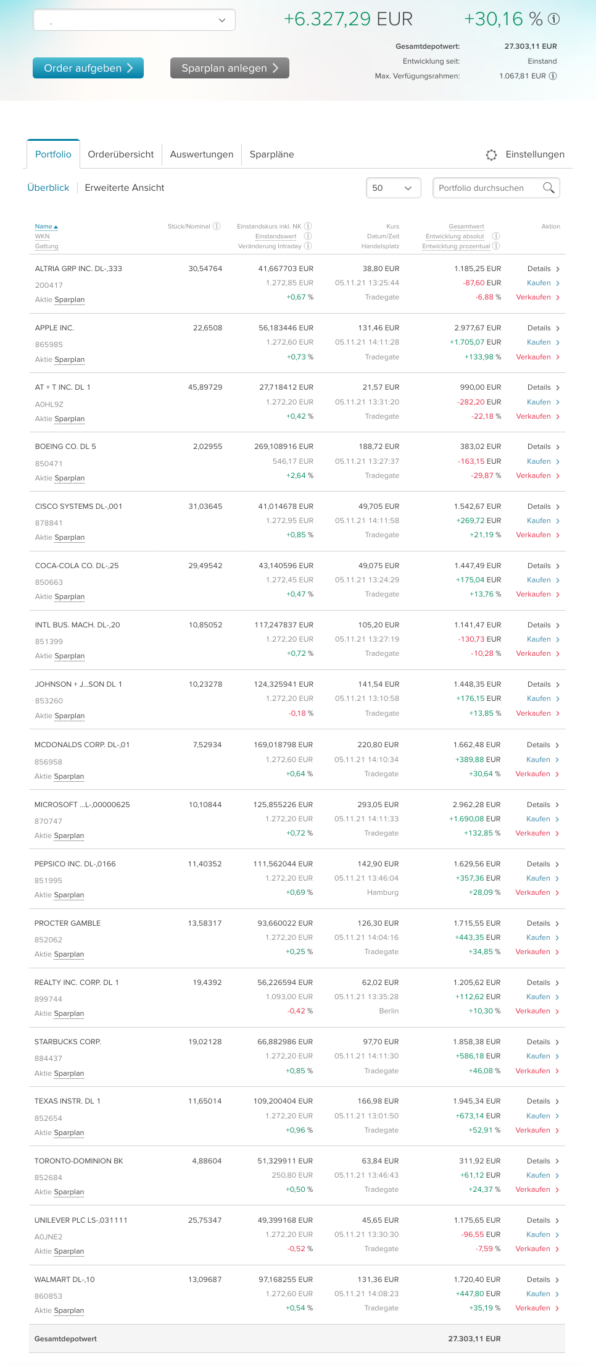Click Verkaufen for INTL BUS. MACH.
This screenshot has width=596, height=1366.
point(533,653)
